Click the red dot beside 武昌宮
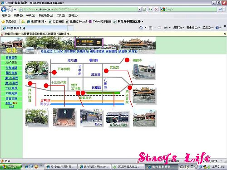The width and height of the screenshot is (227, 170). pyautogui.click(x=106, y=71)
